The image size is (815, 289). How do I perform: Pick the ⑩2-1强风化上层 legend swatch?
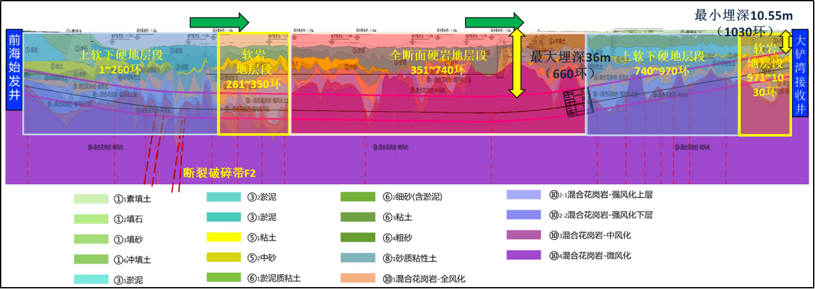[x=524, y=194]
